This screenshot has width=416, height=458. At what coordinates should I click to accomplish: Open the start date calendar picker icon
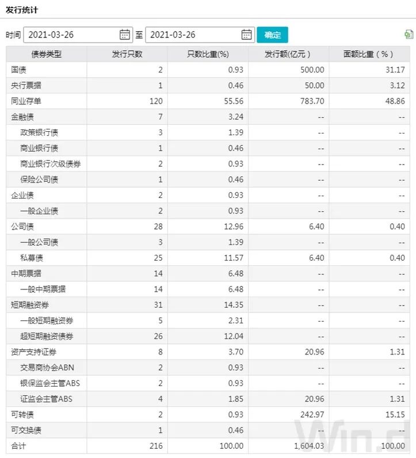tap(125, 35)
